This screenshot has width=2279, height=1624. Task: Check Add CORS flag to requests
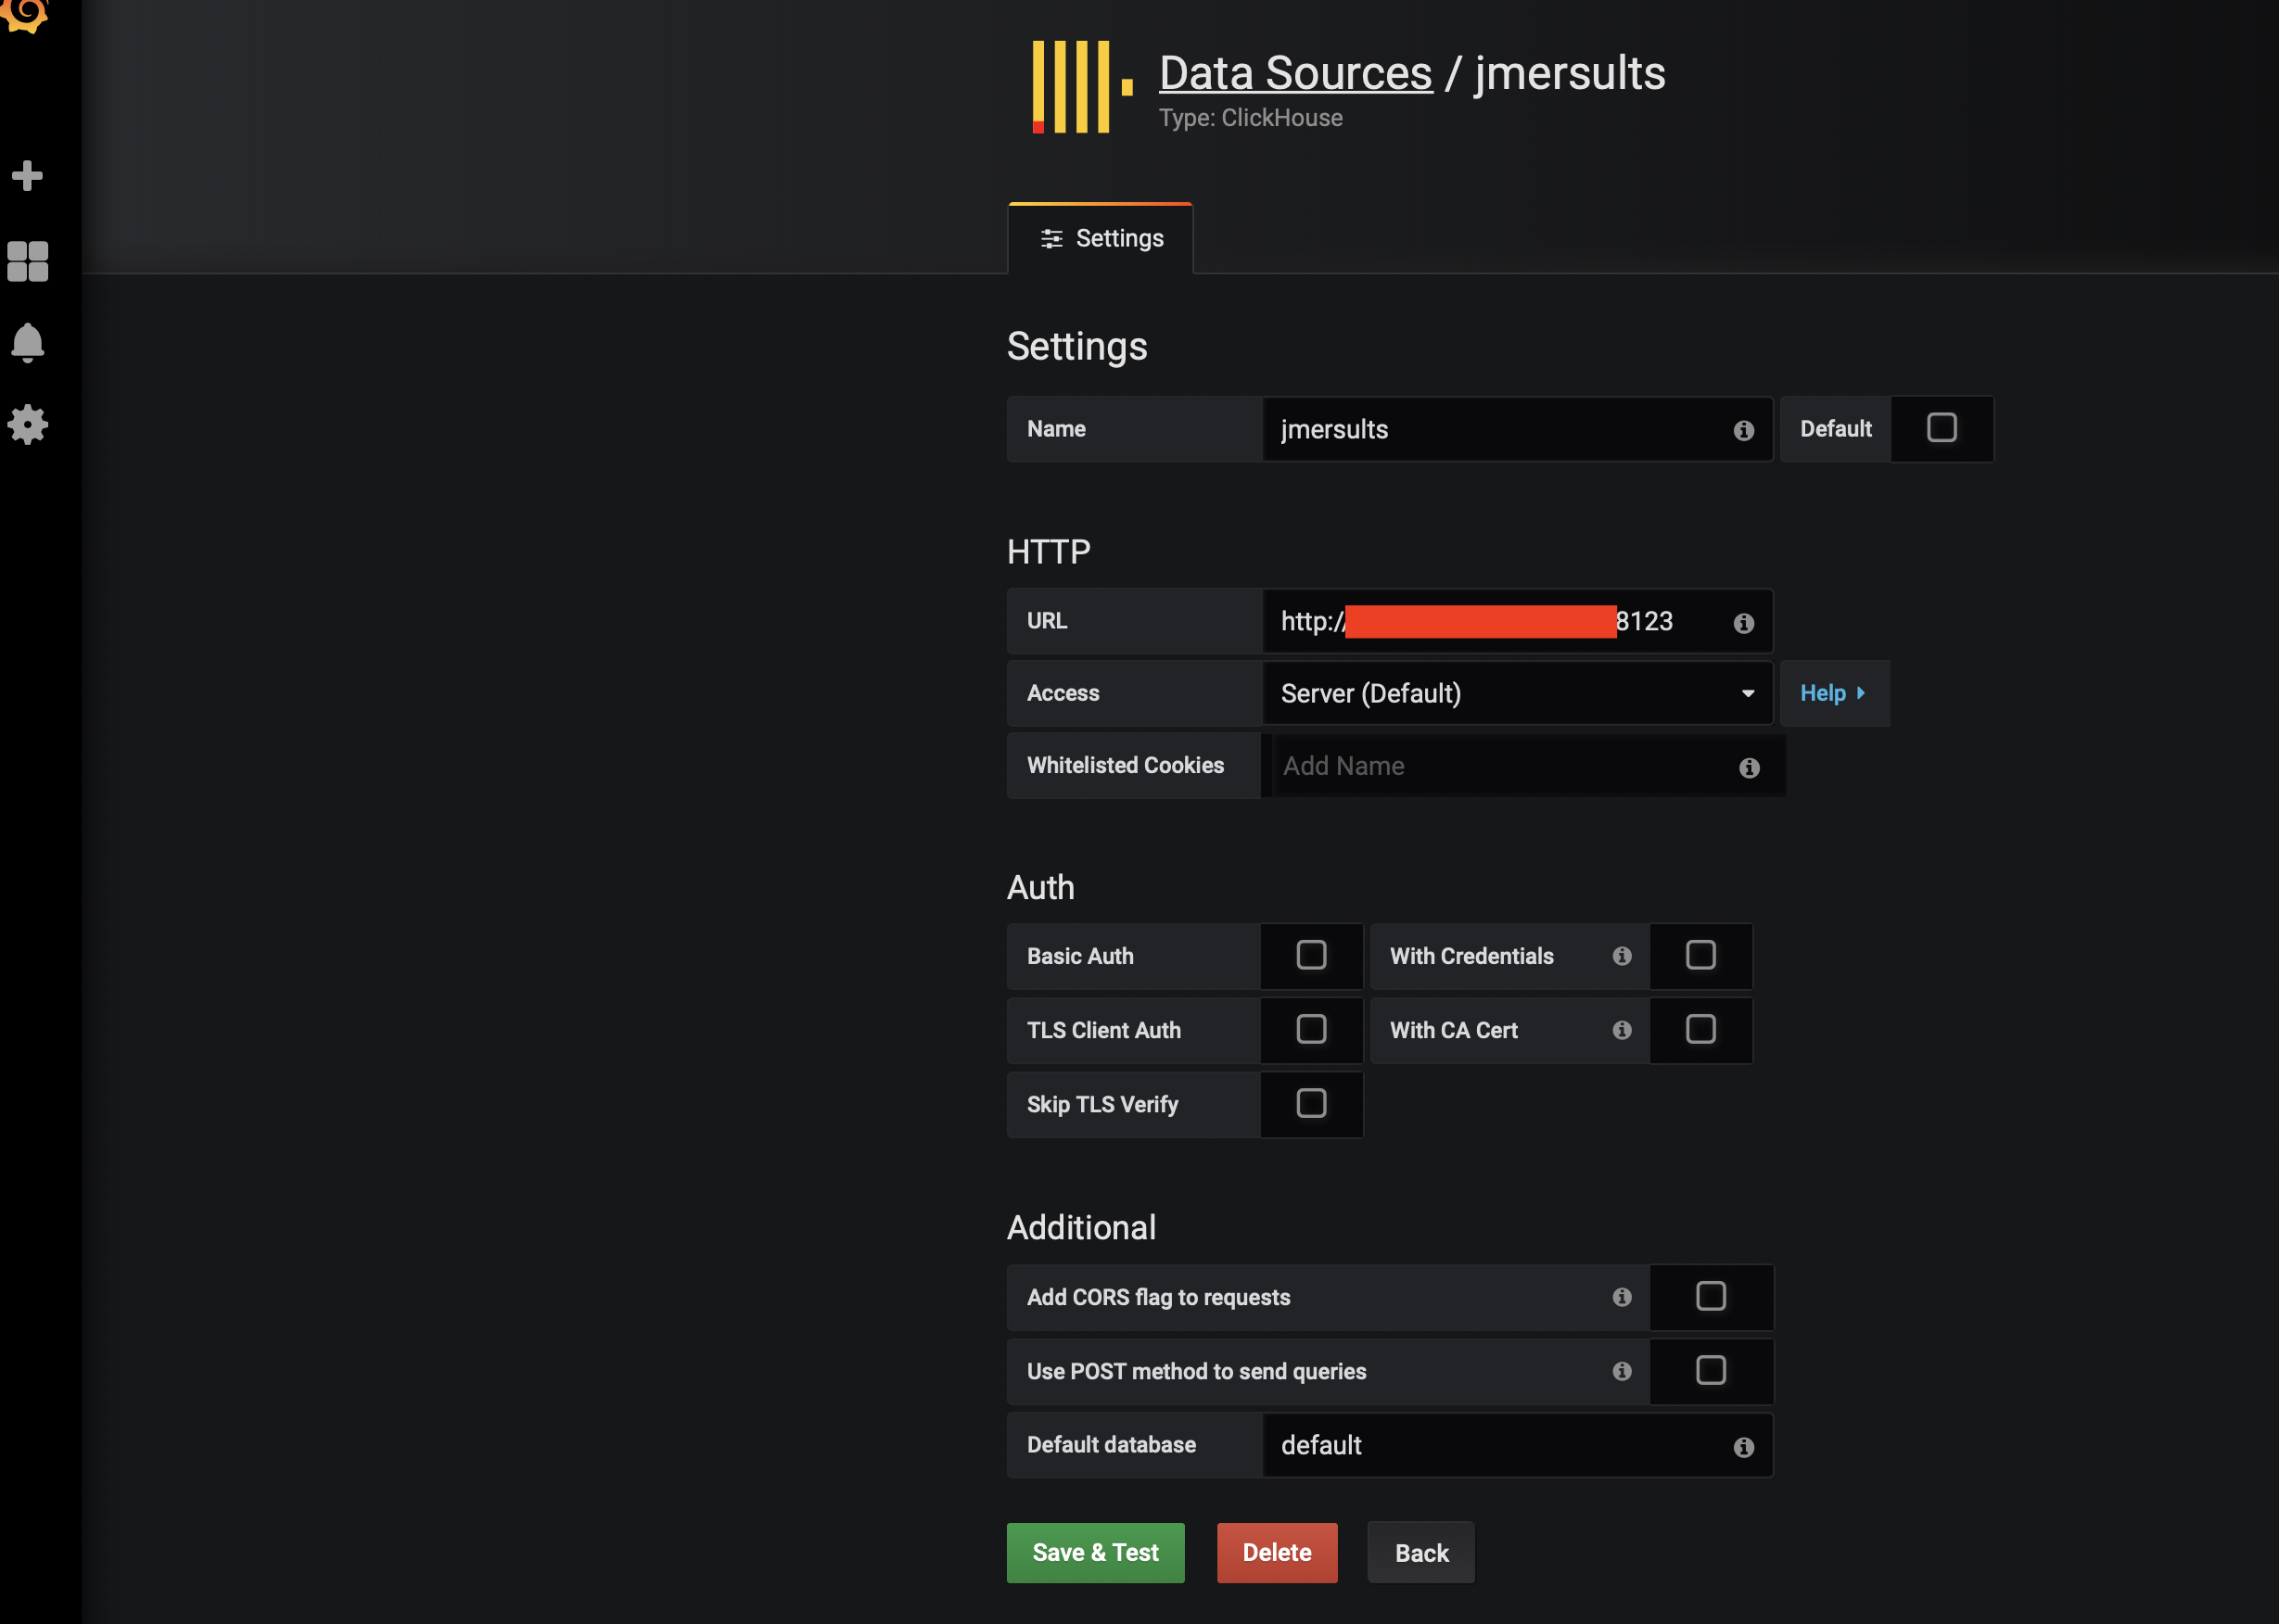1710,1296
